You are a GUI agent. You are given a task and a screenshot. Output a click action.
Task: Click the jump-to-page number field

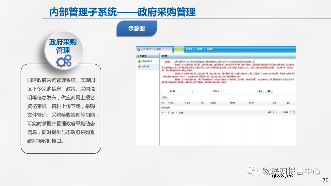(x=291, y=112)
